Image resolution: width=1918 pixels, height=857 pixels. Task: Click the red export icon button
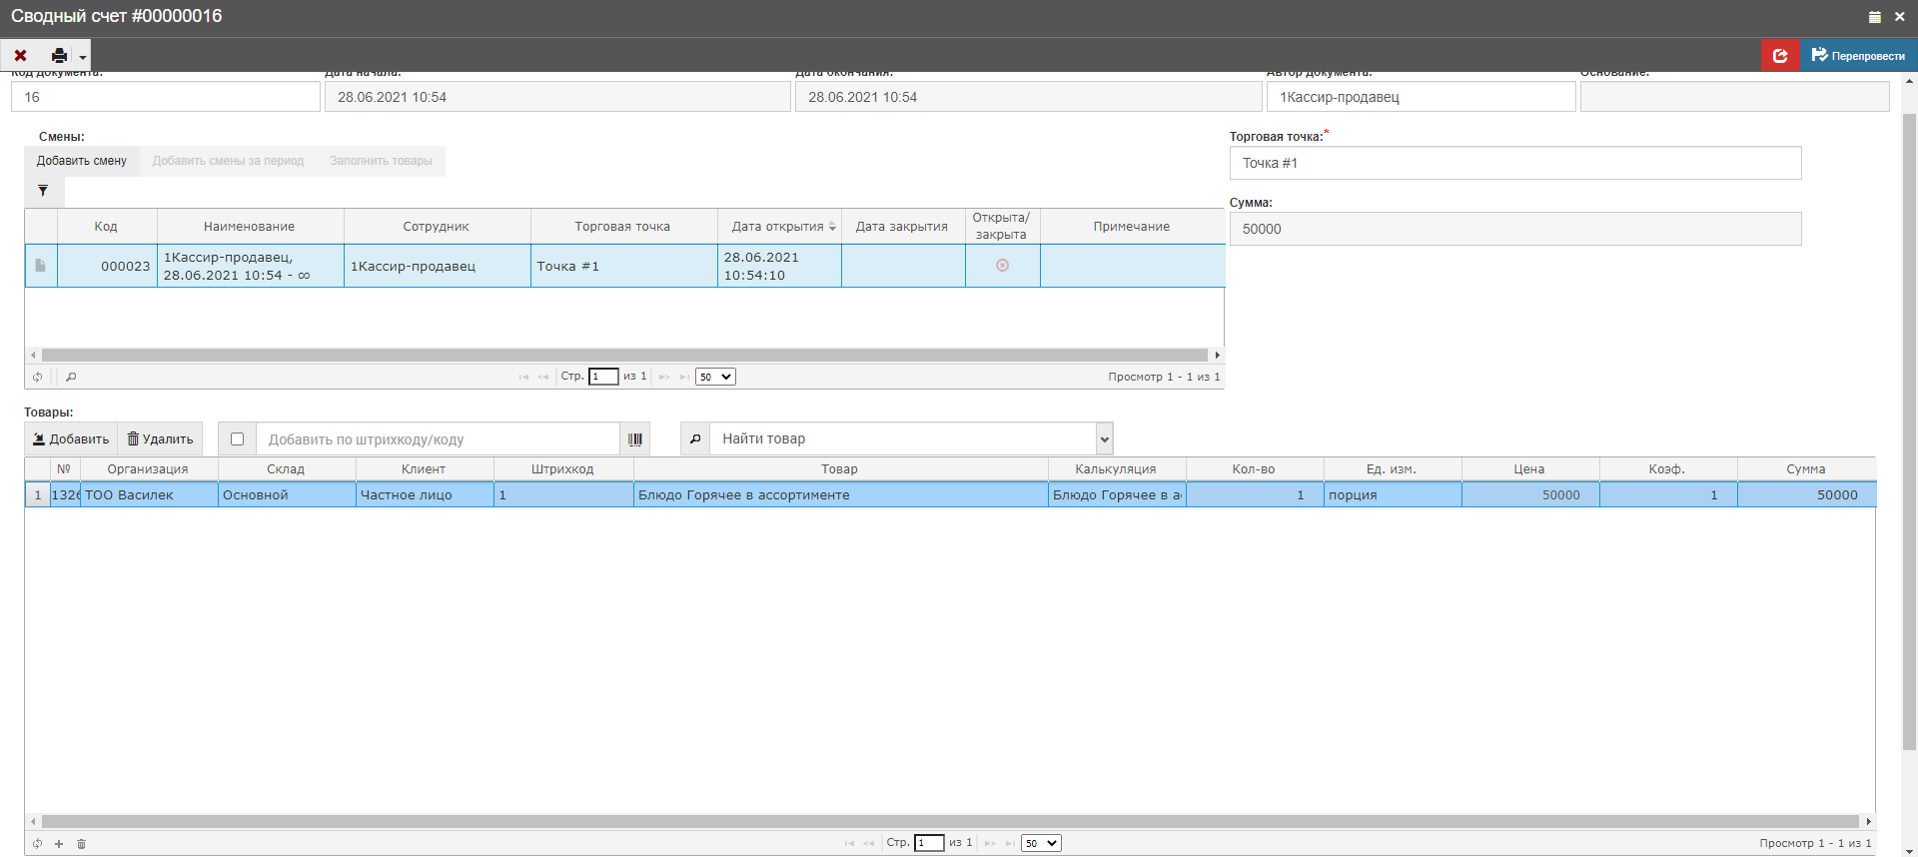pyautogui.click(x=1780, y=56)
